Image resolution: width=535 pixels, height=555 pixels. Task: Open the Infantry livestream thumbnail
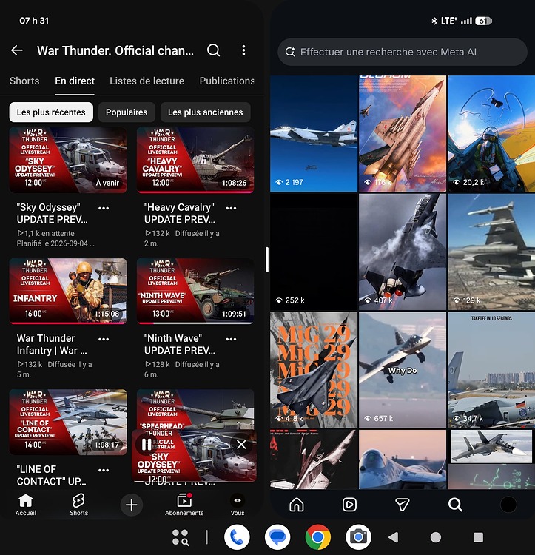tap(68, 291)
